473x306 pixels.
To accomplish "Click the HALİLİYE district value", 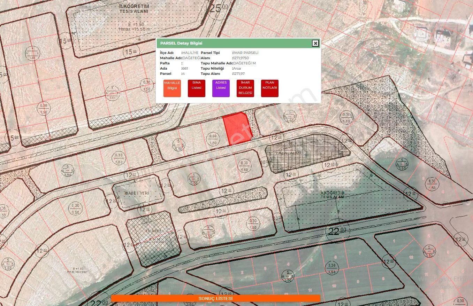I will [x=190, y=53].
